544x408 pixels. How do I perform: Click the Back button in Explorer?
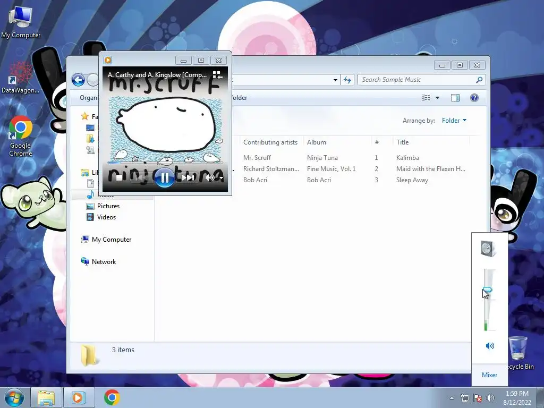79,80
